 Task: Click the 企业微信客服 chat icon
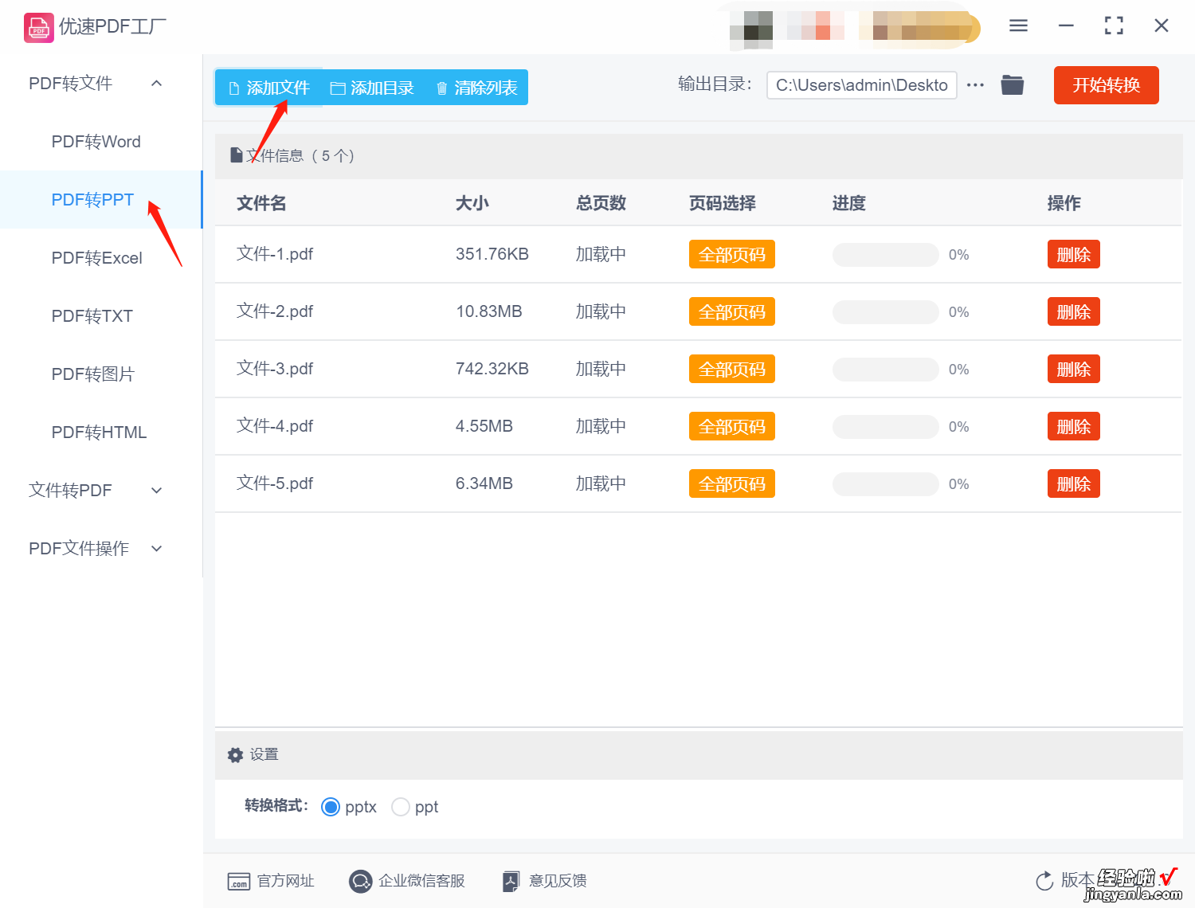361,881
